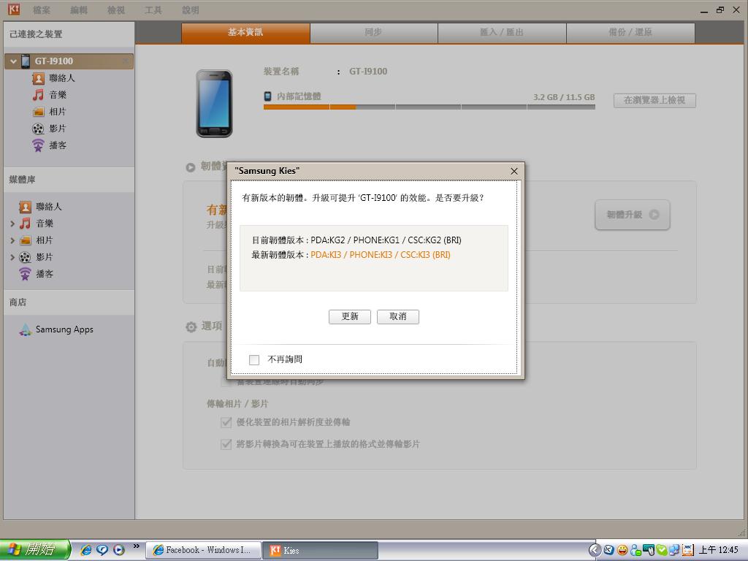748x561 pixels.
Task: Click the 在瀏覽器上檢視 button
Action: tap(654, 100)
